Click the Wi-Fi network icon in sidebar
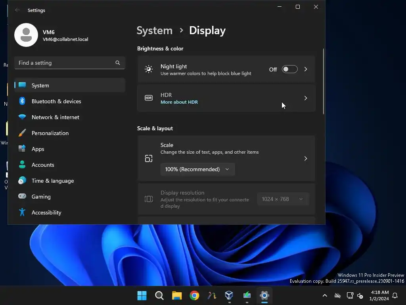406x305 pixels. tap(22, 117)
